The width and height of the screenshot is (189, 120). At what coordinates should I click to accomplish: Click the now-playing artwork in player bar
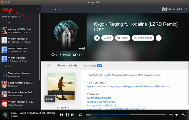[5, 115]
